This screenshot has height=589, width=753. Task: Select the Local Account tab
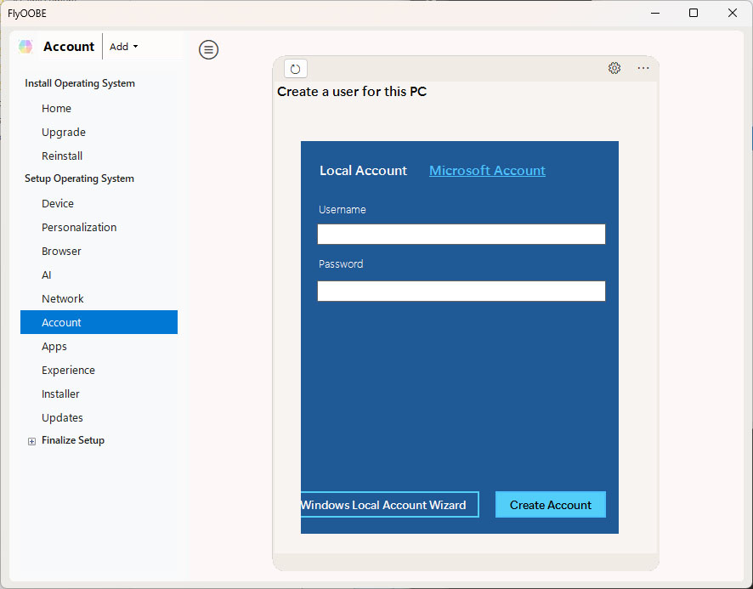coord(363,171)
